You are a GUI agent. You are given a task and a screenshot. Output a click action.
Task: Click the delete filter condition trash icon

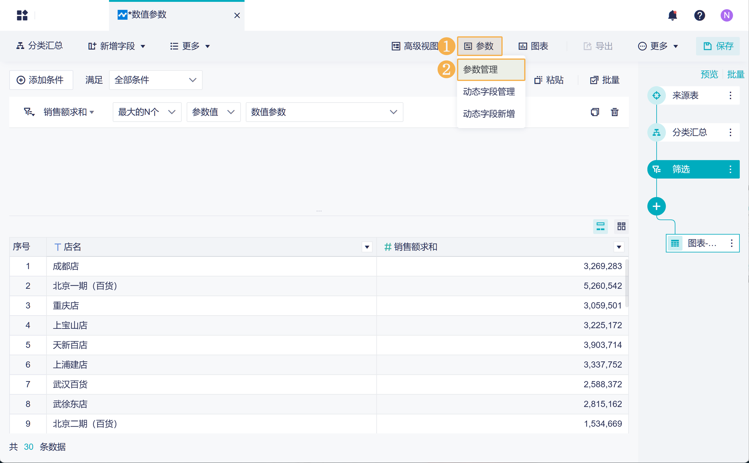pos(614,112)
